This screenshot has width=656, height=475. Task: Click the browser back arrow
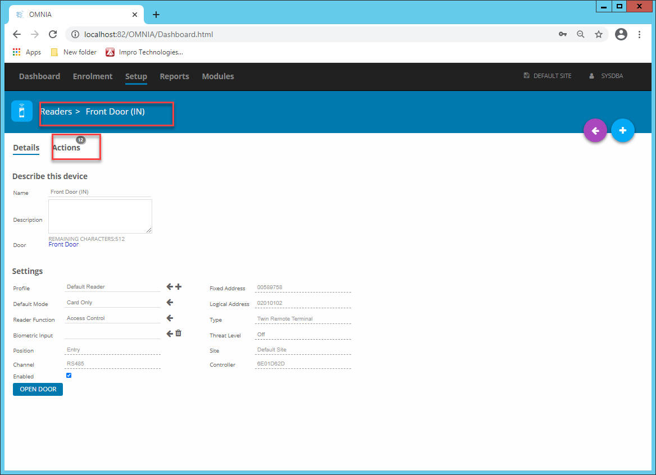click(x=17, y=34)
